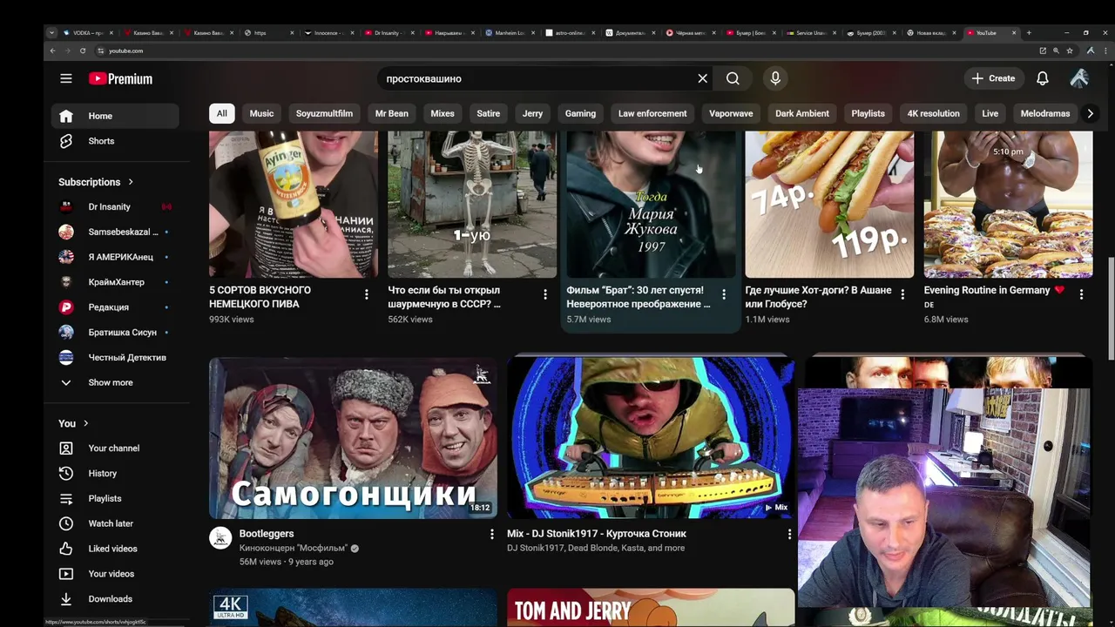The image size is (1115, 627).
Task: Open Downloads in the sidebar
Action: pyautogui.click(x=115, y=599)
